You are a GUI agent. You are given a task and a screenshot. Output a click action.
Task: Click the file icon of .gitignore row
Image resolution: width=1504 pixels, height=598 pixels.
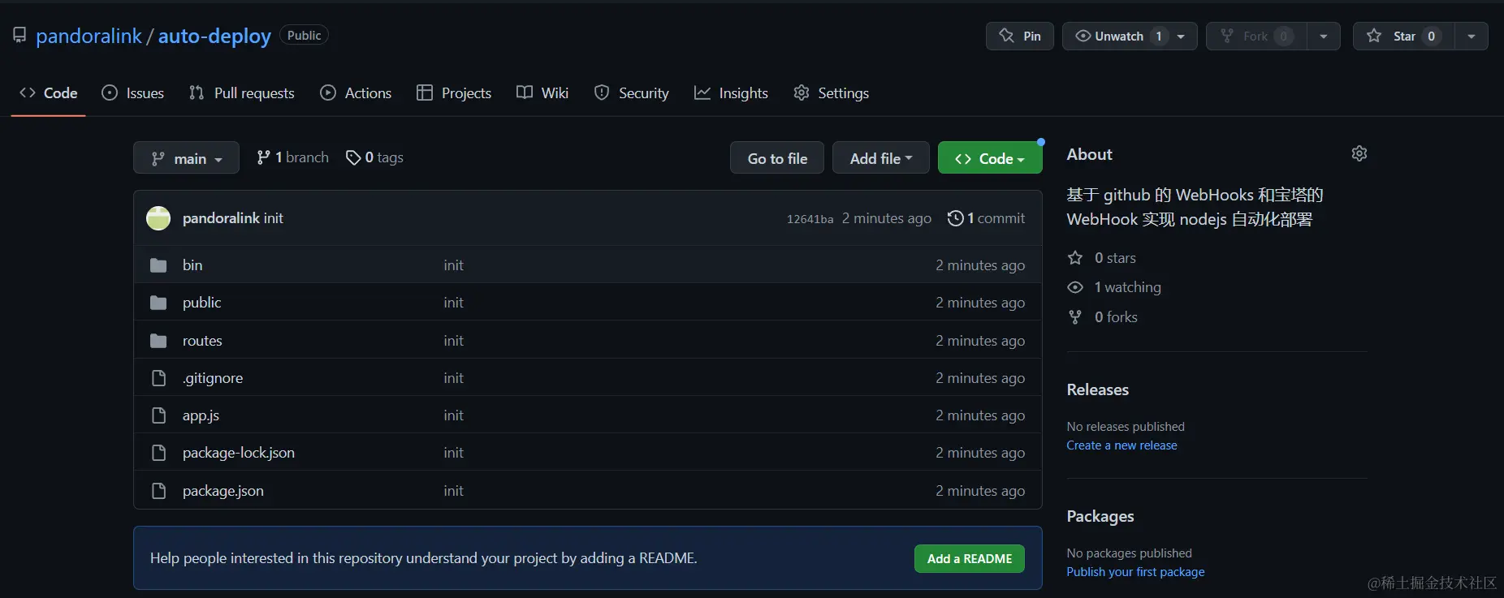point(159,378)
